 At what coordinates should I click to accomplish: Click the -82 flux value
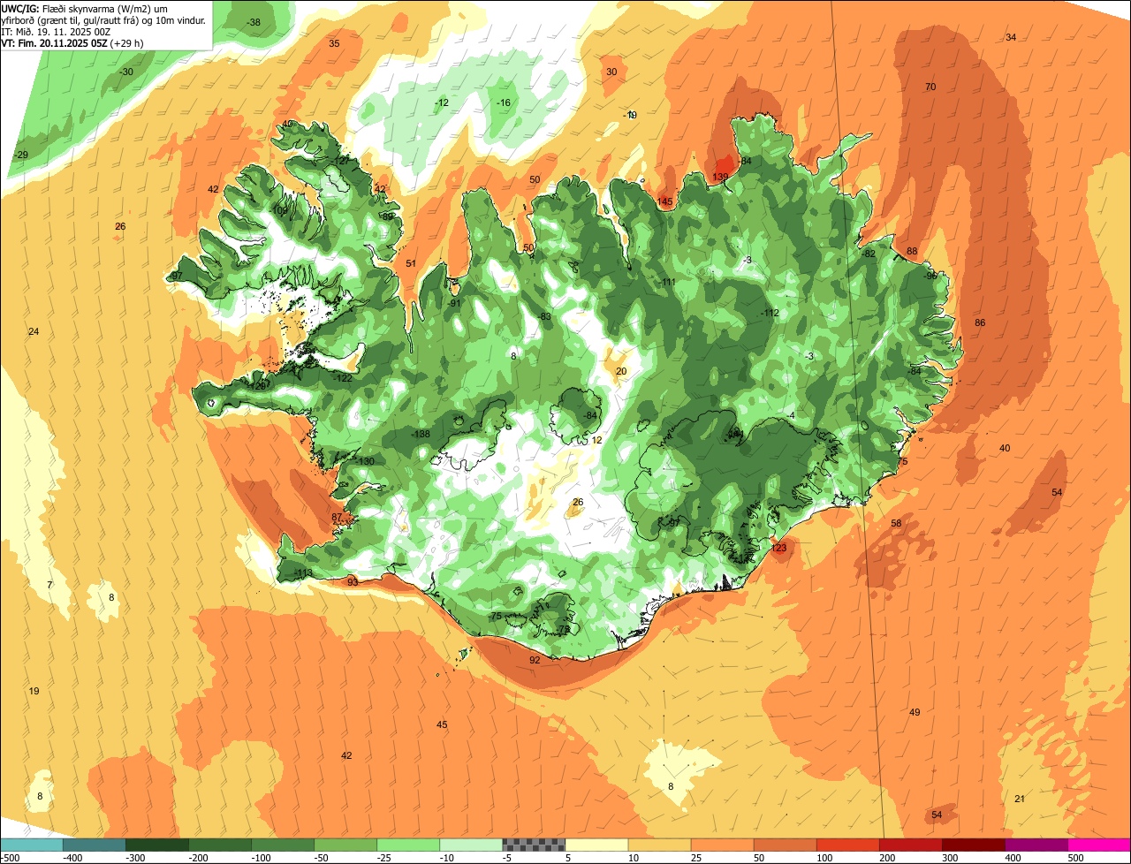(x=869, y=254)
